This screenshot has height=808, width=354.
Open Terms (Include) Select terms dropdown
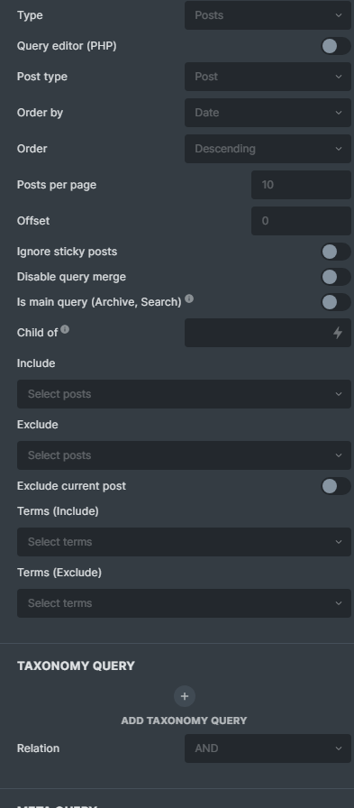coord(184,542)
